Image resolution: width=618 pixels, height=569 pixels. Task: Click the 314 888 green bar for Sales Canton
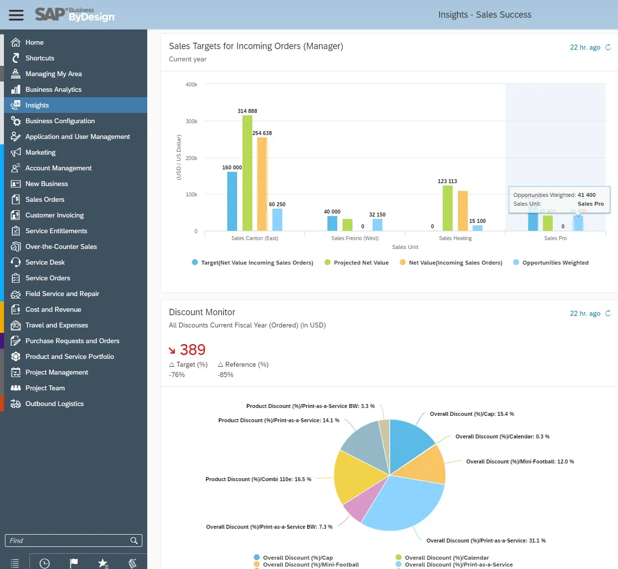click(x=247, y=172)
